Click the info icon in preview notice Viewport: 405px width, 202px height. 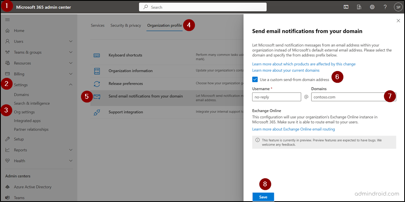coord(257,140)
